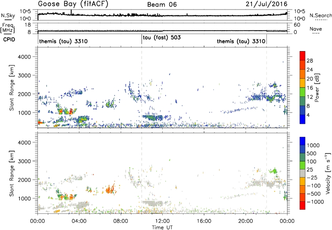Click the 'Freq. [MHz]' axis label

tap(7, 28)
